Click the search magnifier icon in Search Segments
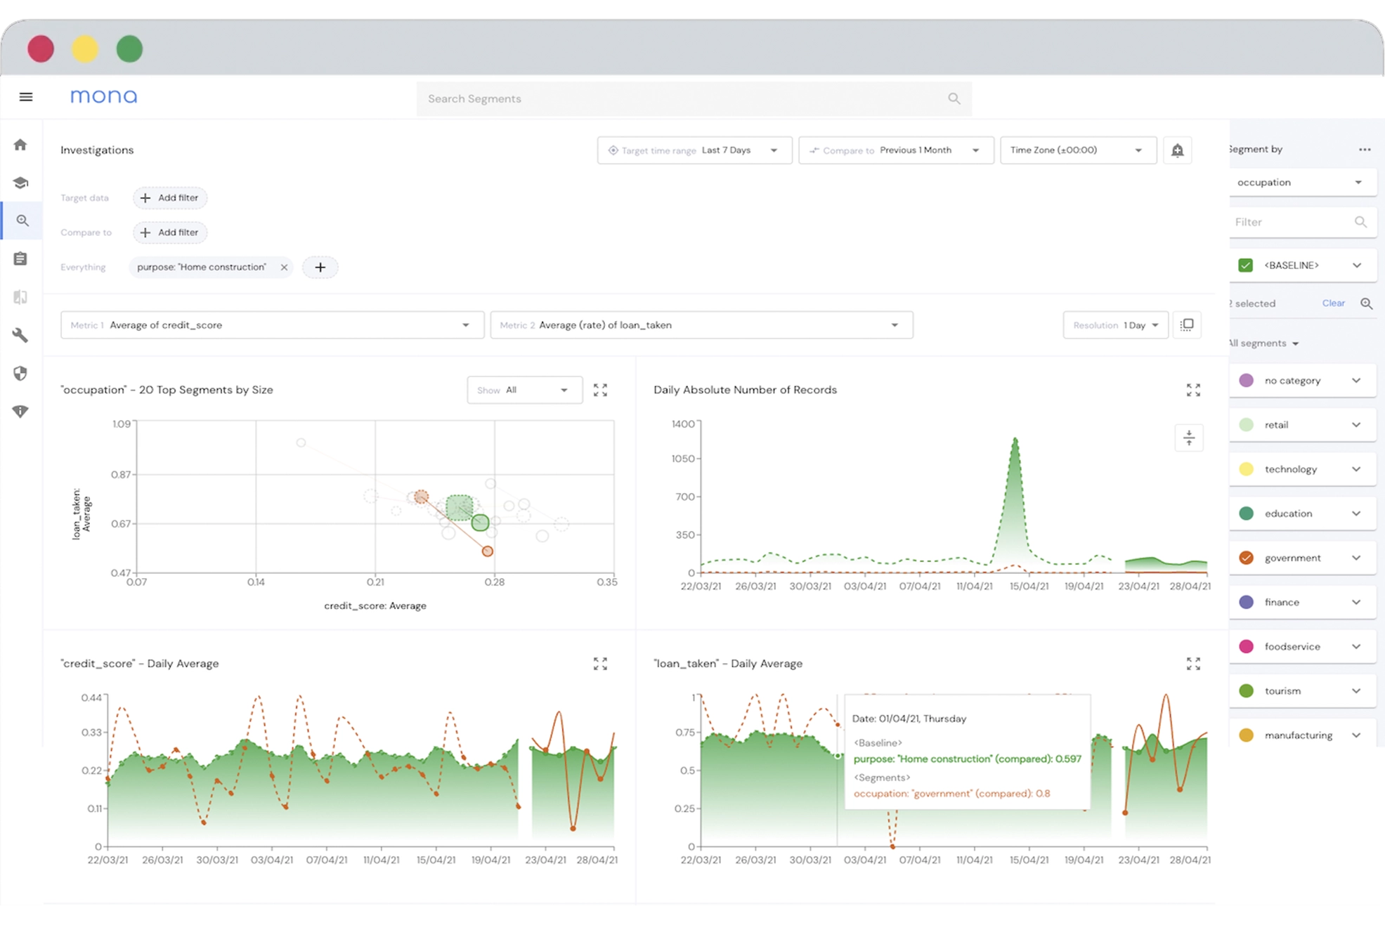 tap(954, 98)
